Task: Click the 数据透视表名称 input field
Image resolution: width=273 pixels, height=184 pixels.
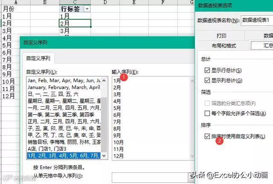Action: pos(257,20)
